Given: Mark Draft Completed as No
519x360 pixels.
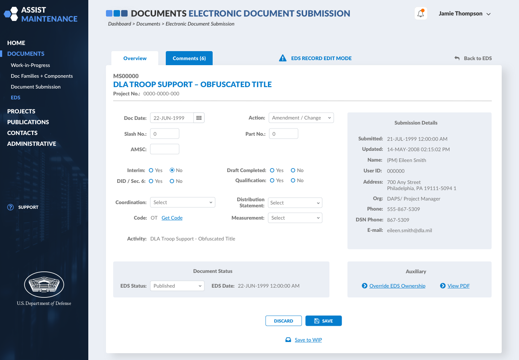Looking at the screenshot, I should pyautogui.click(x=293, y=170).
